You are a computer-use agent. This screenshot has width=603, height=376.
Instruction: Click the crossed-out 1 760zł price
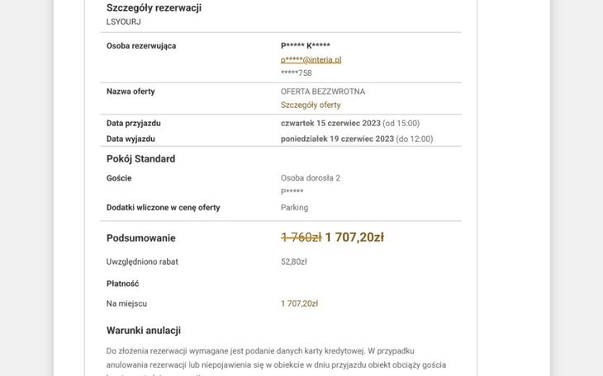[x=301, y=237]
